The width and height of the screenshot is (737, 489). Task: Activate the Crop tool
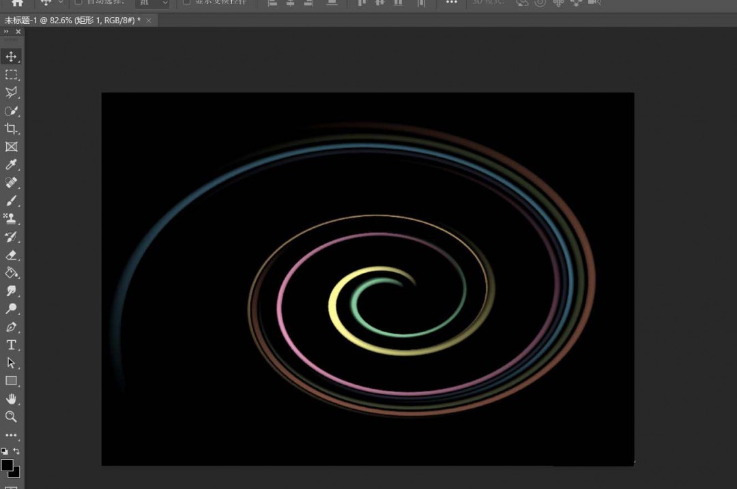tap(12, 129)
